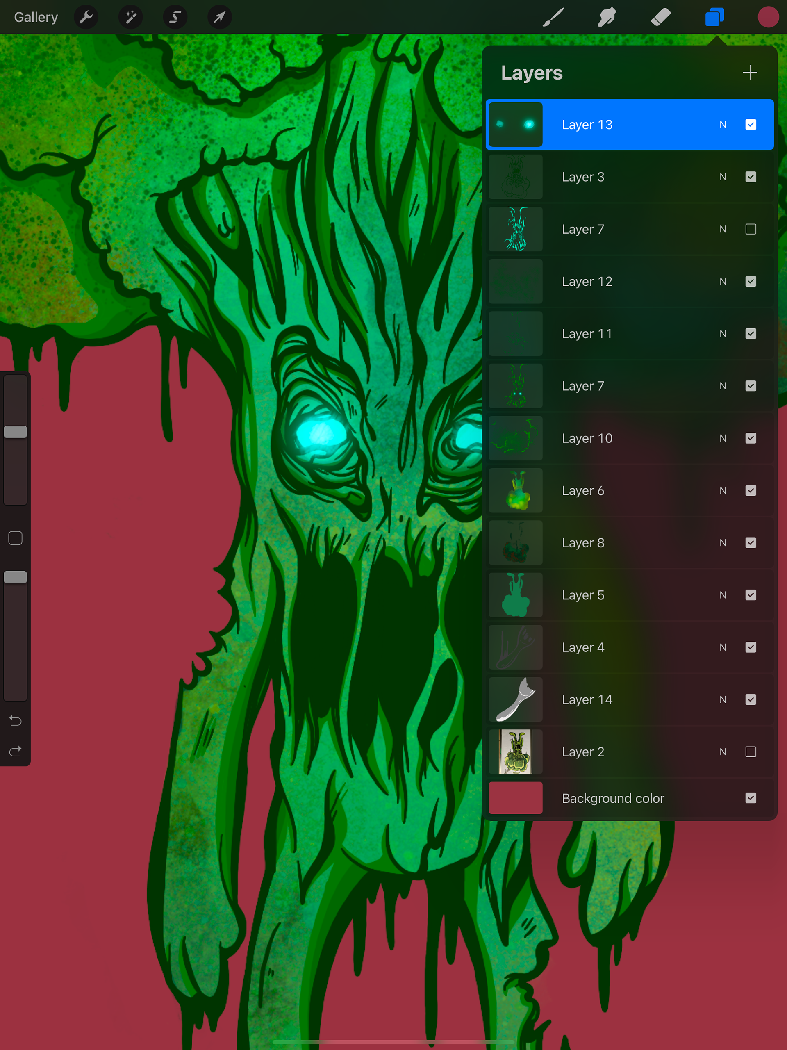The width and height of the screenshot is (787, 1050).
Task: Toggle the Background color visibility checkbox
Action: pos(751,798)
